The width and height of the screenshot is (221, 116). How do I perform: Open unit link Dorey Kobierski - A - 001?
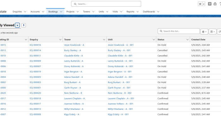tap(120, 66)
